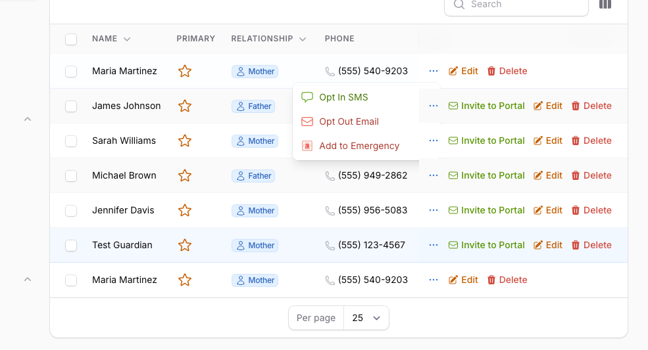Click the Mother badge for Sarah Williams
Screen dimensions: 648x350
click(255, 141)
